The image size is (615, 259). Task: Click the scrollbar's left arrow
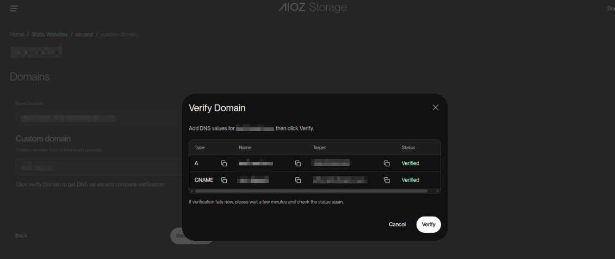point(191,191)
